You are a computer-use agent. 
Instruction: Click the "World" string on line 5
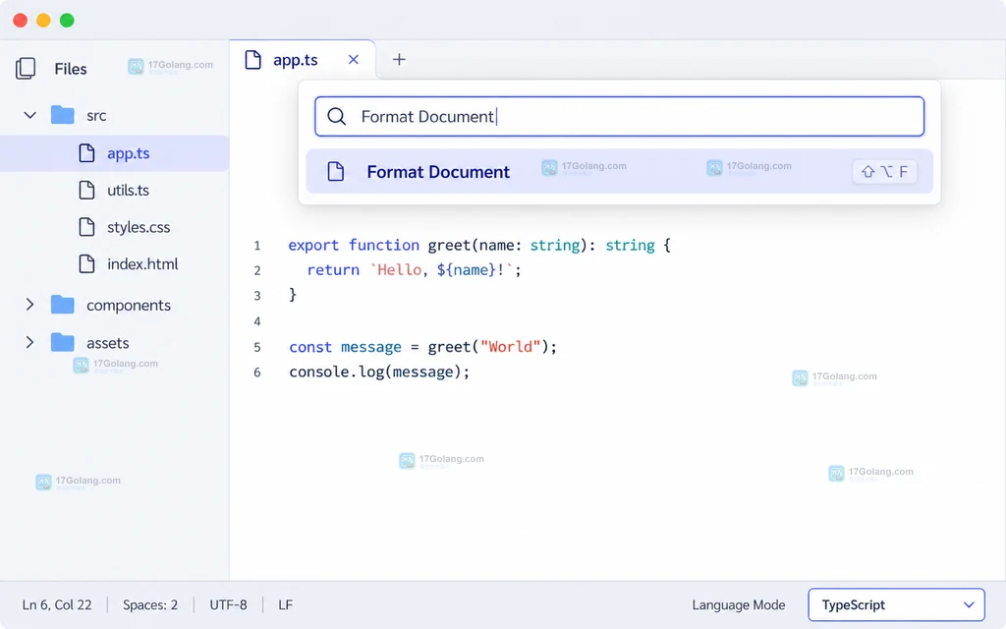(x=510, y=347)
